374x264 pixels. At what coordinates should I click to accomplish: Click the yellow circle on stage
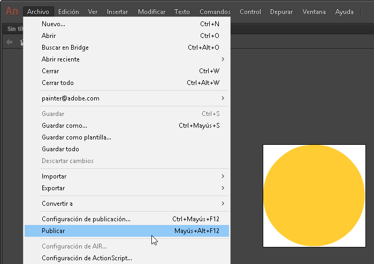tap(314, 196)
